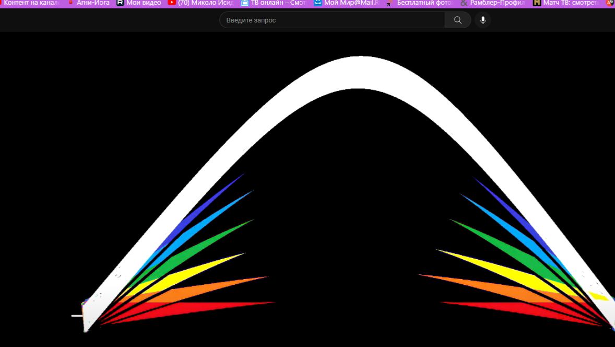Click the Мой Мир smiley favicon

[318, 3]
